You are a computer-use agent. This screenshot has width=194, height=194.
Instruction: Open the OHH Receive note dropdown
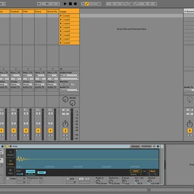tap(28, 75)
